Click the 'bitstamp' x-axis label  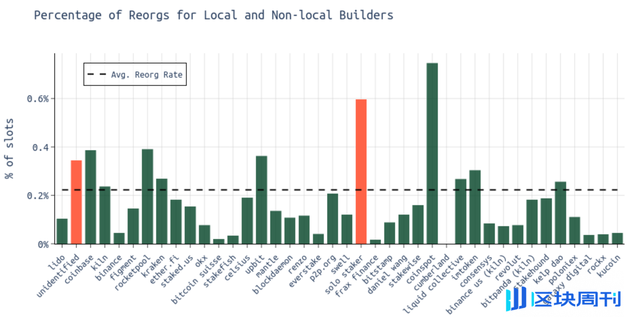click(x=377, y=269)
